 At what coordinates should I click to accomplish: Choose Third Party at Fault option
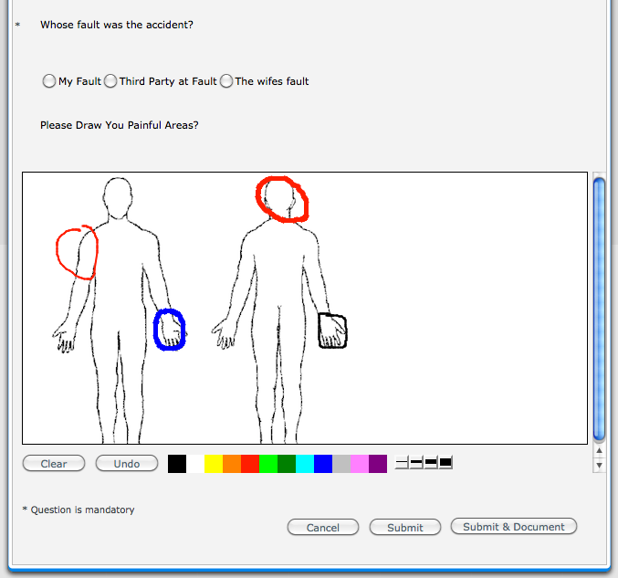click(110, 81)
